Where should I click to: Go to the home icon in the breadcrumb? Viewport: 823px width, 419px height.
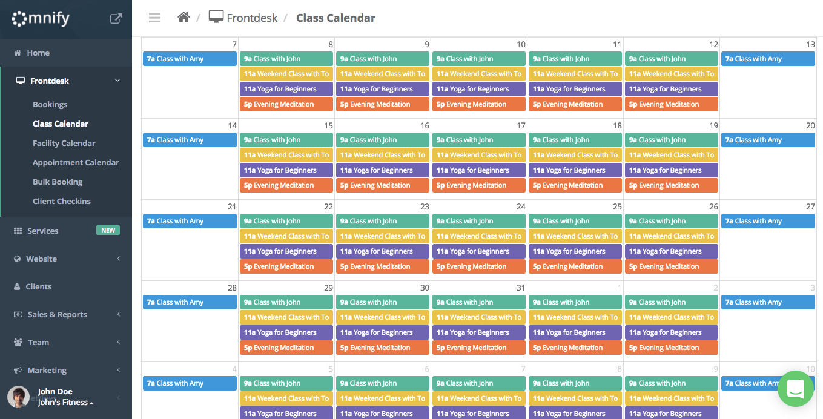(x=183, y=17)
